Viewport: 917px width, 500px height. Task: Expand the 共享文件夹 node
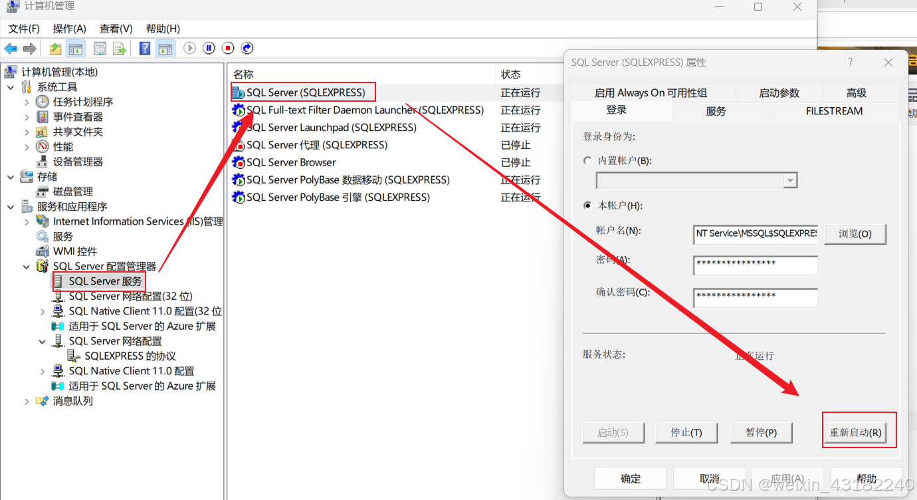tap(27, 132)
